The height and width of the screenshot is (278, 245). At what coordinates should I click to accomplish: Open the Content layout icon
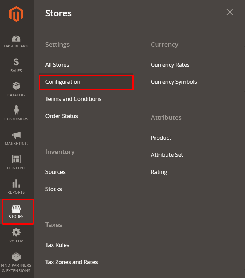point(16,159)
